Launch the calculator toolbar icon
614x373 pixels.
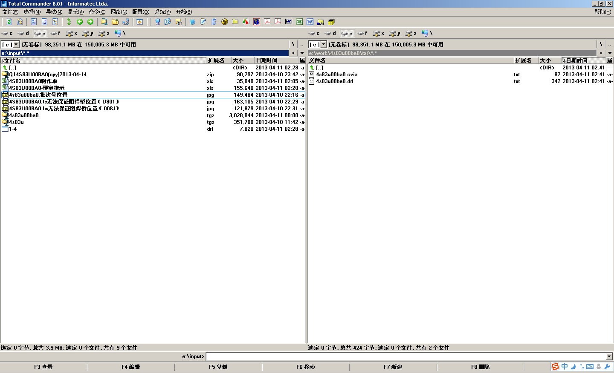pos(214,22)
